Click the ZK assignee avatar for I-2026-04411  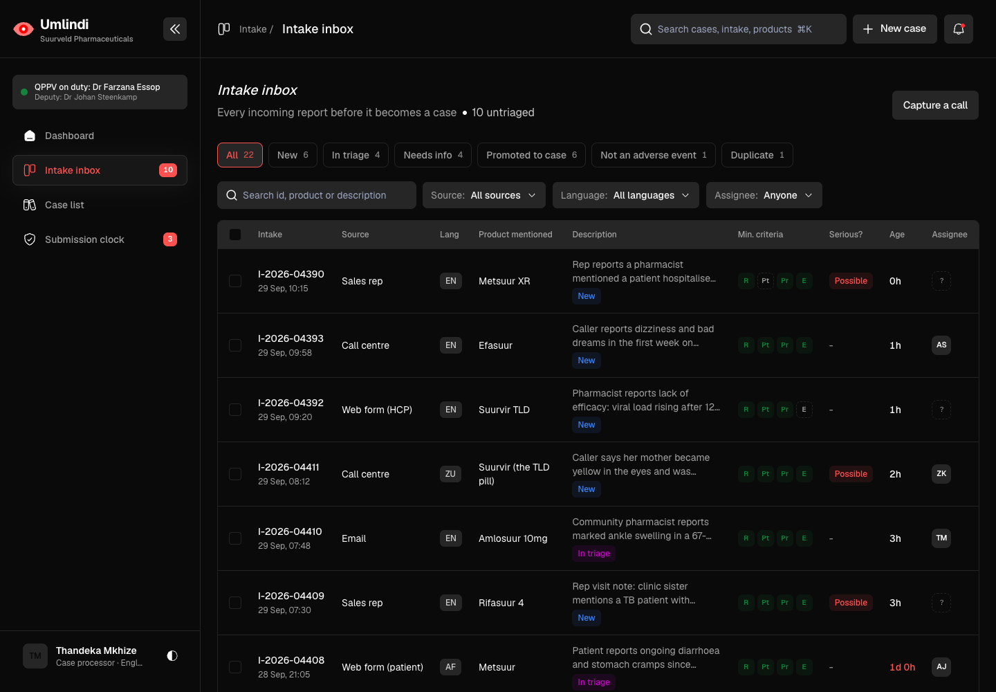pyautogui.click(x=941, y=474)
